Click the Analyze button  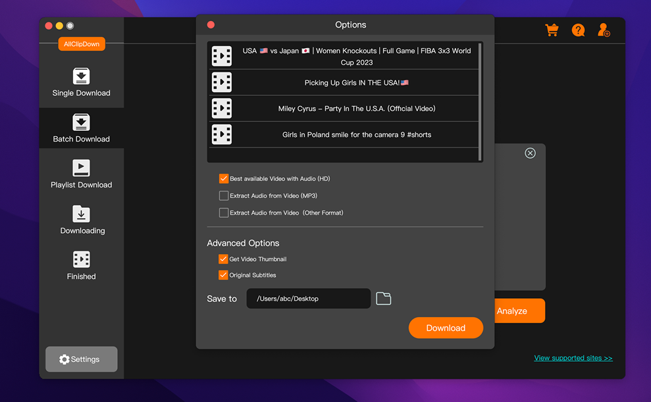519,311
